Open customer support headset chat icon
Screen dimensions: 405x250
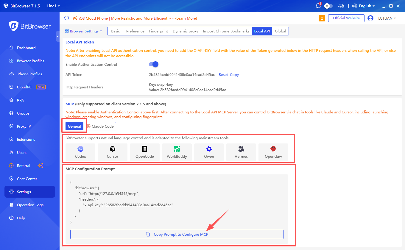tap(341, 6)
